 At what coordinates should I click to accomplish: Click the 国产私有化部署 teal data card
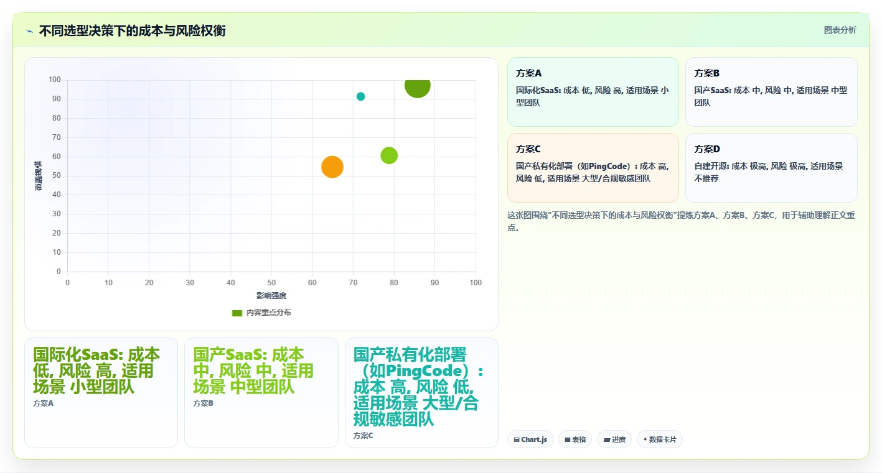pyautogui.click(x=421, y=393)
